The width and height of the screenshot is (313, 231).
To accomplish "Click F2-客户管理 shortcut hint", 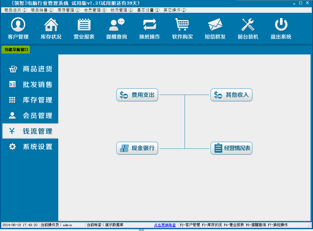I will click(190, 225).
